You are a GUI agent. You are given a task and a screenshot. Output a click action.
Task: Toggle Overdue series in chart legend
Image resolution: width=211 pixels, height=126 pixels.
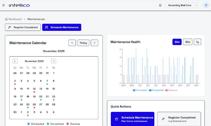pos(171,90)
